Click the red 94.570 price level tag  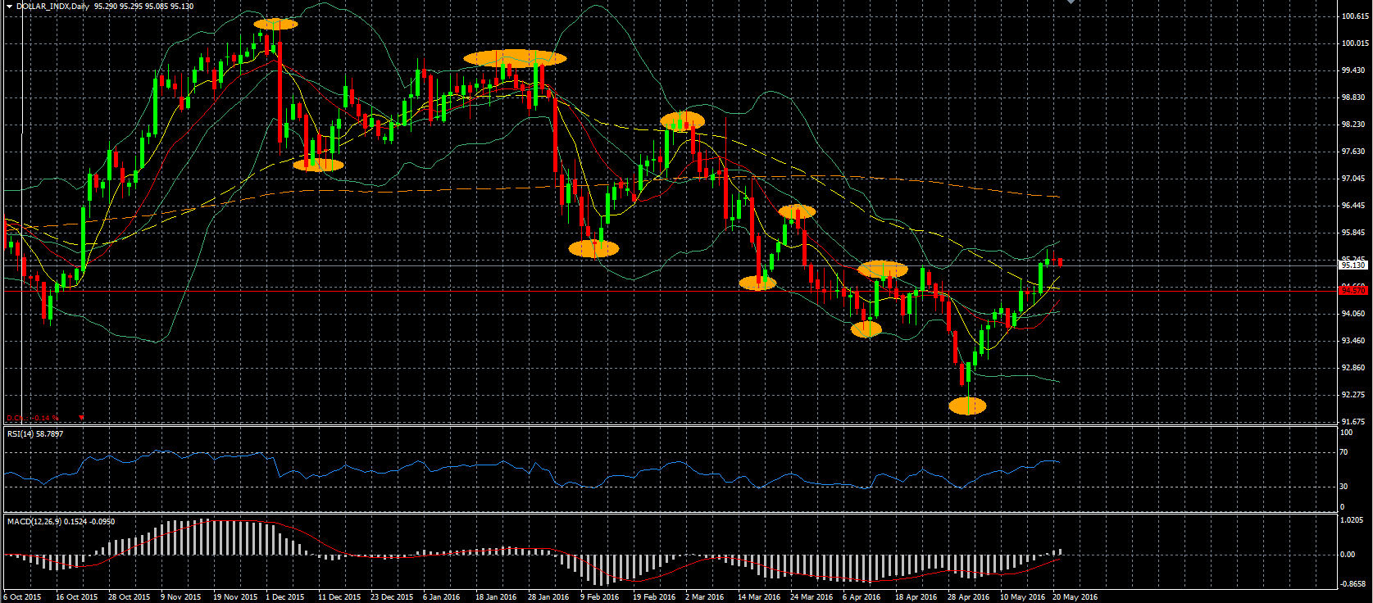pos(1353,290)
